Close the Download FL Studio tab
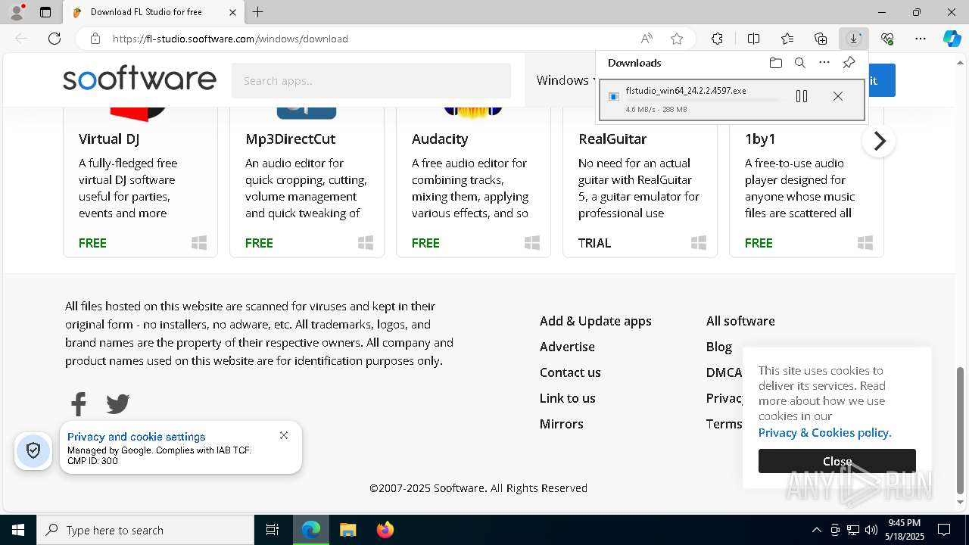 coord(232,12)
